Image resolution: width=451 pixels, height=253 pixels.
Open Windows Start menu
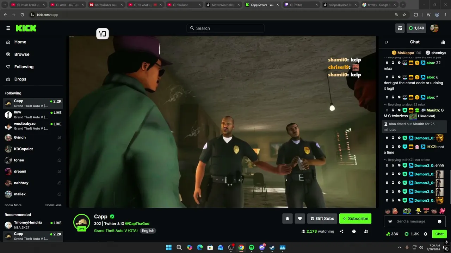coord(169,247)
